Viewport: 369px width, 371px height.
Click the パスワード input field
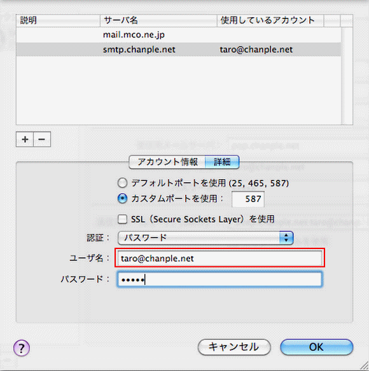tap(219, 280)
